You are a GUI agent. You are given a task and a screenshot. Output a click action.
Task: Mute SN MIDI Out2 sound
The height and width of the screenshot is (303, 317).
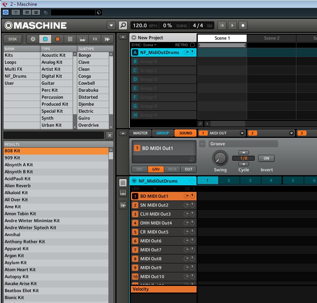pyautogui.click(x=192, y=205)
